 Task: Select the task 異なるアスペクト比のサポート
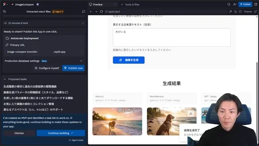pyautogui.click(x=33, y=109)
